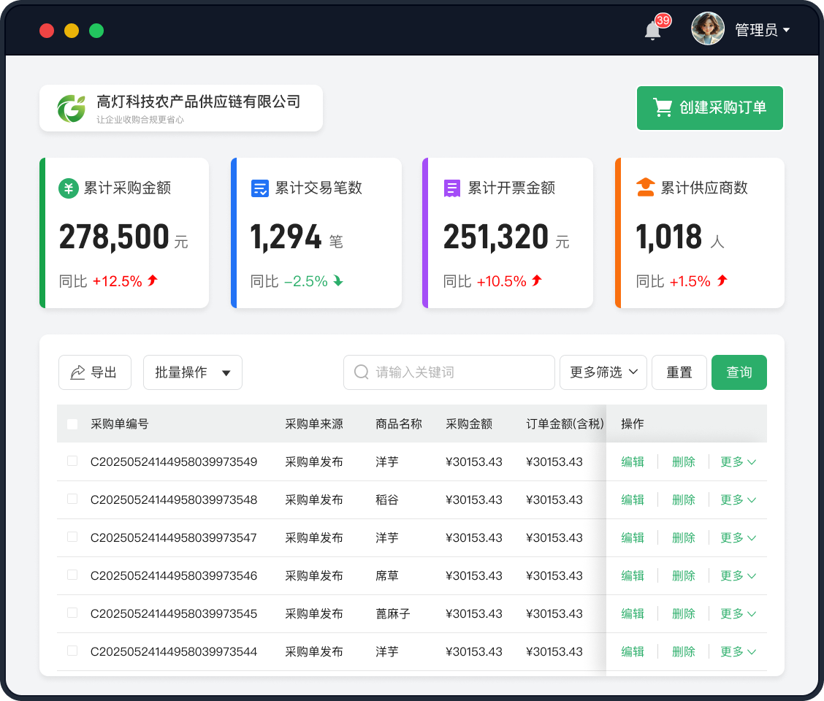Click the export arrow icon beside 导出
The width and height of the screenshot is (824, 701).
pos(78,372)
